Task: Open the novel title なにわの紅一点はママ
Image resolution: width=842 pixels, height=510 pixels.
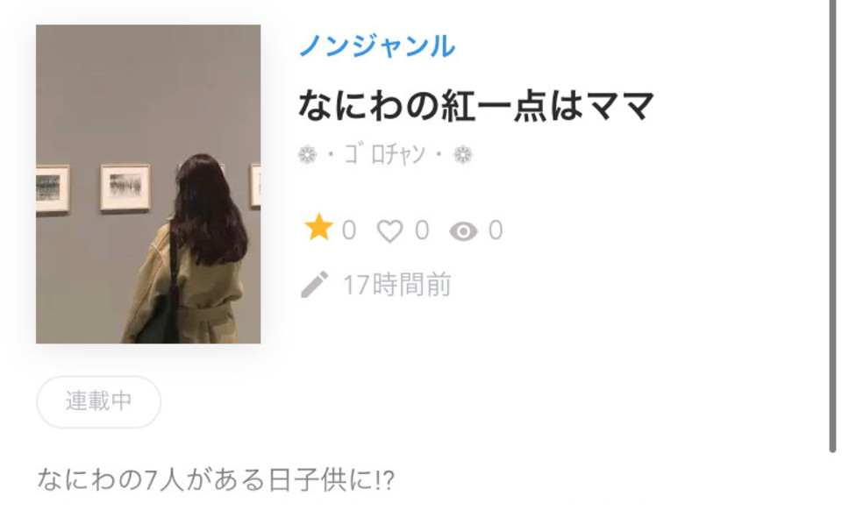Action: (476, 105)
